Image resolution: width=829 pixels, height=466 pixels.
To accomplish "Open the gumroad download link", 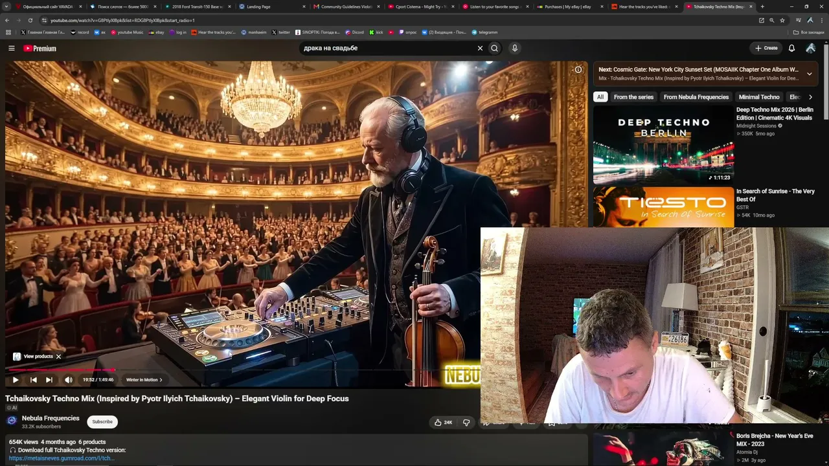I will (x=62, y=458).
